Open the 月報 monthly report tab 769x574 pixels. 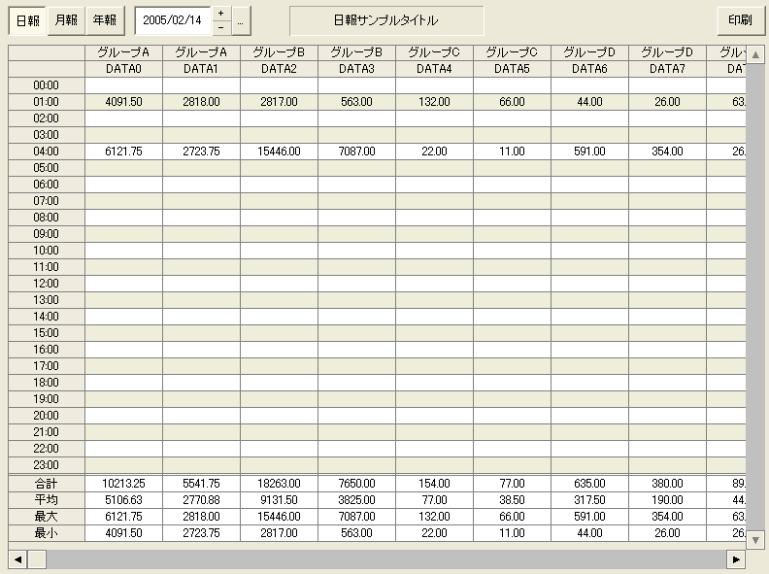tap(66, 20)
